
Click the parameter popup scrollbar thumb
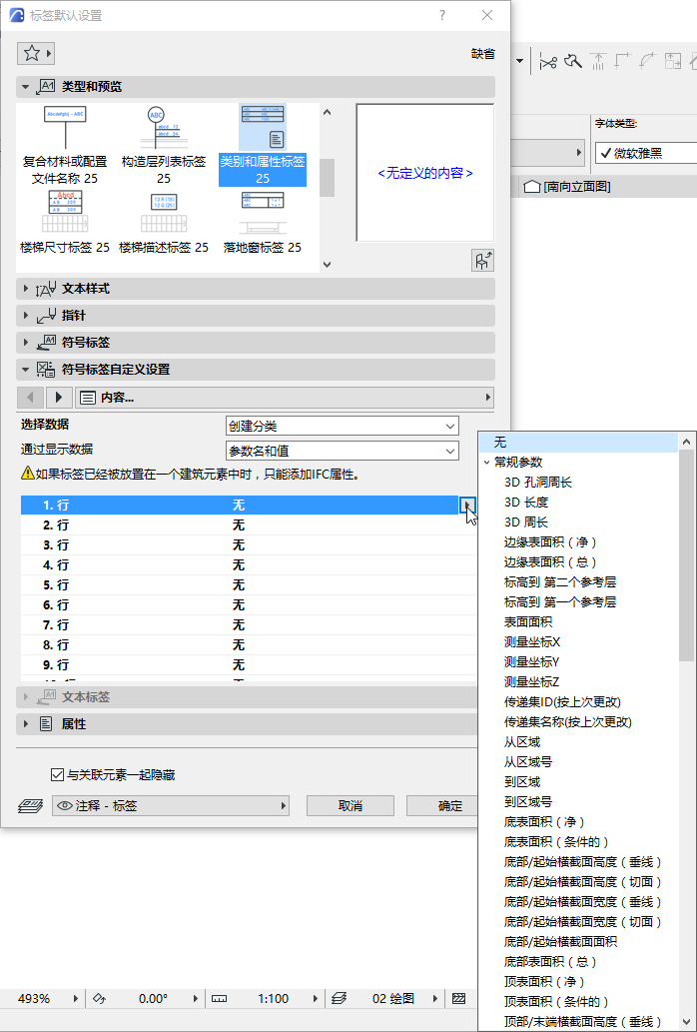coord(686,555)
